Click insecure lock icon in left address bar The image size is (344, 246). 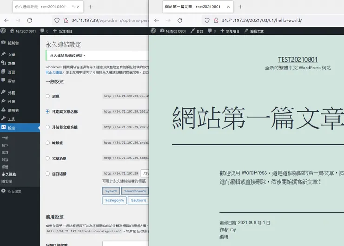pos(66,20)
